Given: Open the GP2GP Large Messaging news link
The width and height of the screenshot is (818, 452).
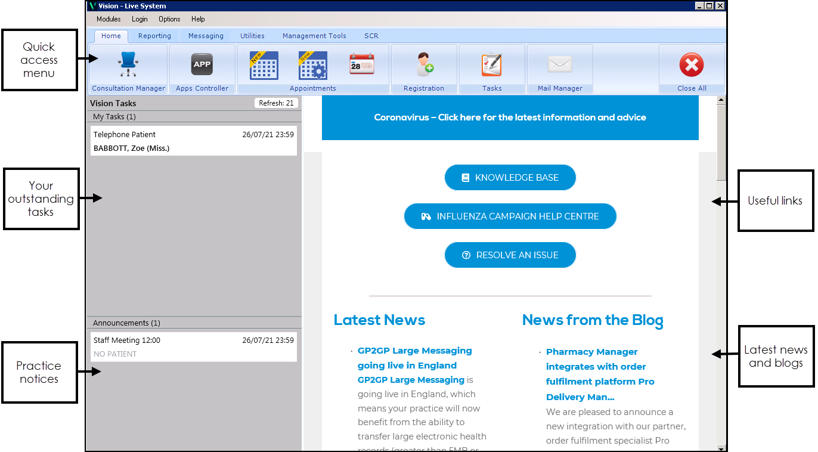Looking at the screenshot, I should 414,358.
